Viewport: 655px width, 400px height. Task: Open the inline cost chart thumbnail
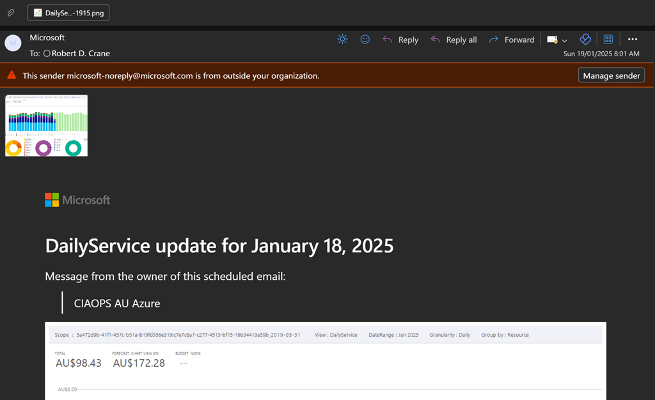pos(46,125)
